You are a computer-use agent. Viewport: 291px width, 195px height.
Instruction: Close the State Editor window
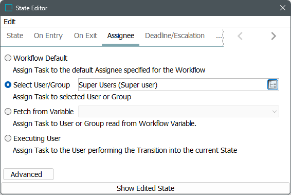click(x=283, y=8)
